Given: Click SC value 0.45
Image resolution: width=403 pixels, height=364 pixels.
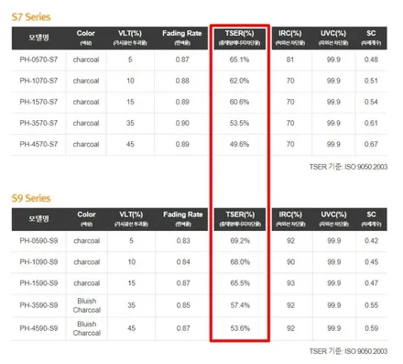Looking at the screenshot, I should 371,262.
